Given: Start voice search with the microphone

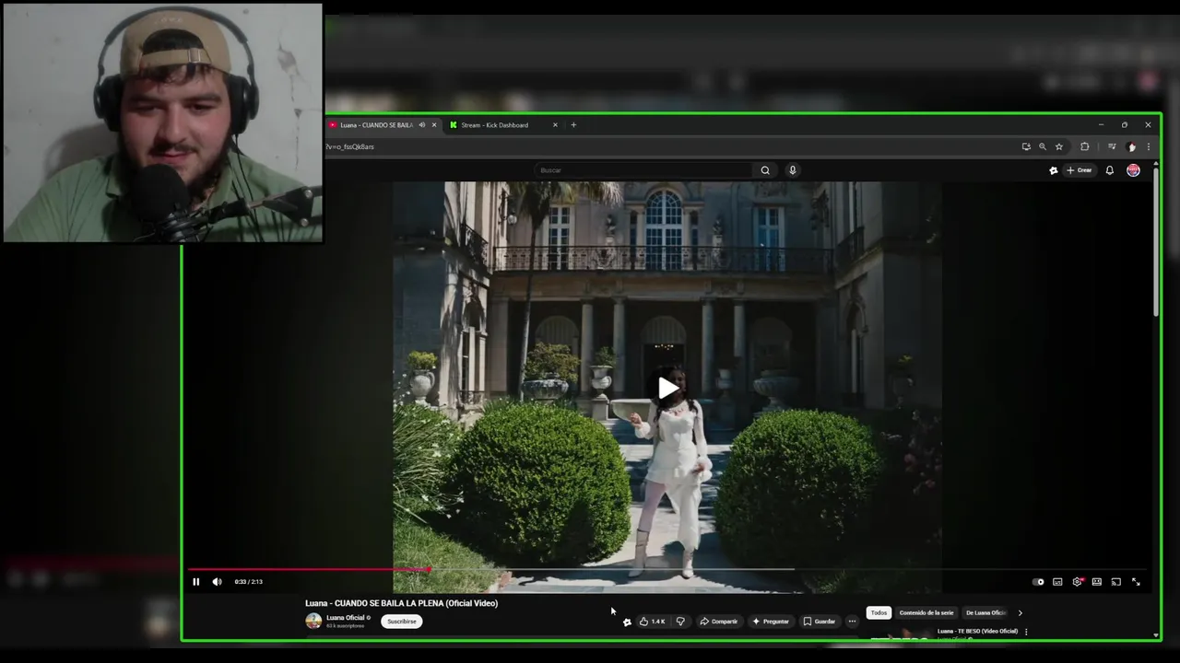Looking at the screenshot, I should [792, 170].
